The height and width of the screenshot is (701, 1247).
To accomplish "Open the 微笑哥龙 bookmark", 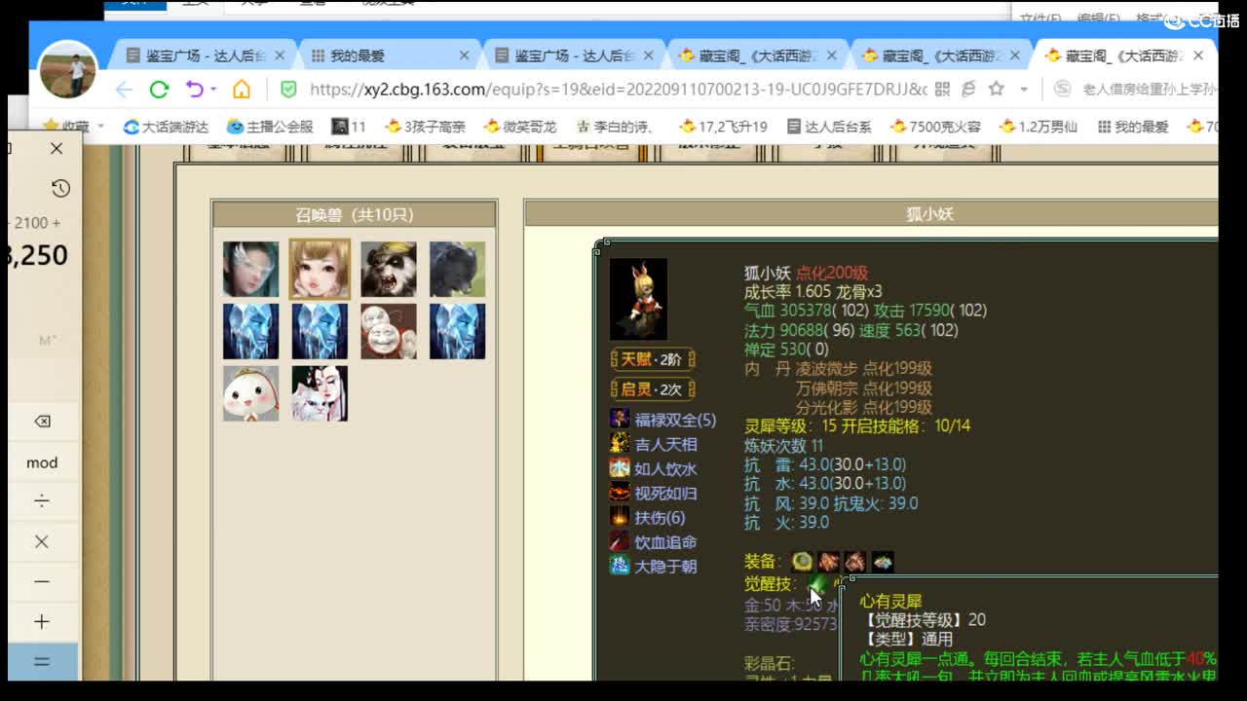I will [520, 127].
